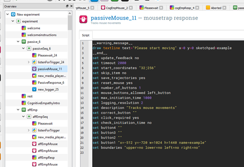The width and height of the screenshot is (244, 167).
Task: Click line number 23 in gutter
Action: [x=82, y=153]
